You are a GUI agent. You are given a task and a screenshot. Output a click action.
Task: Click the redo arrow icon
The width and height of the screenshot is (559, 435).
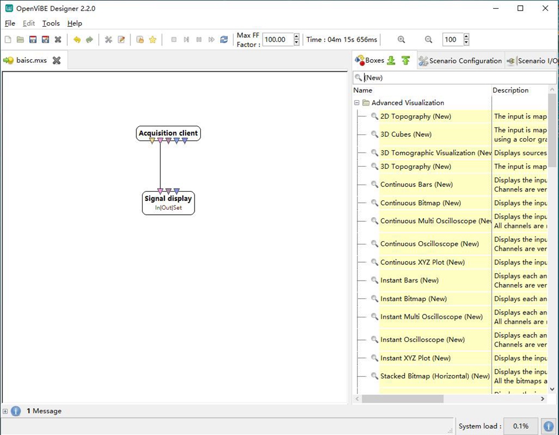click(x=89, y=40)
